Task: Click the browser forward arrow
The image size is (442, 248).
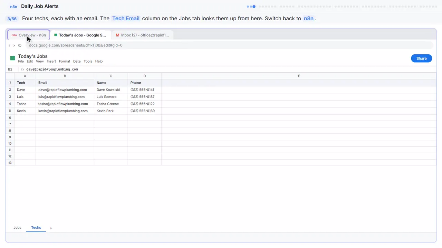Action: [14, 45]
